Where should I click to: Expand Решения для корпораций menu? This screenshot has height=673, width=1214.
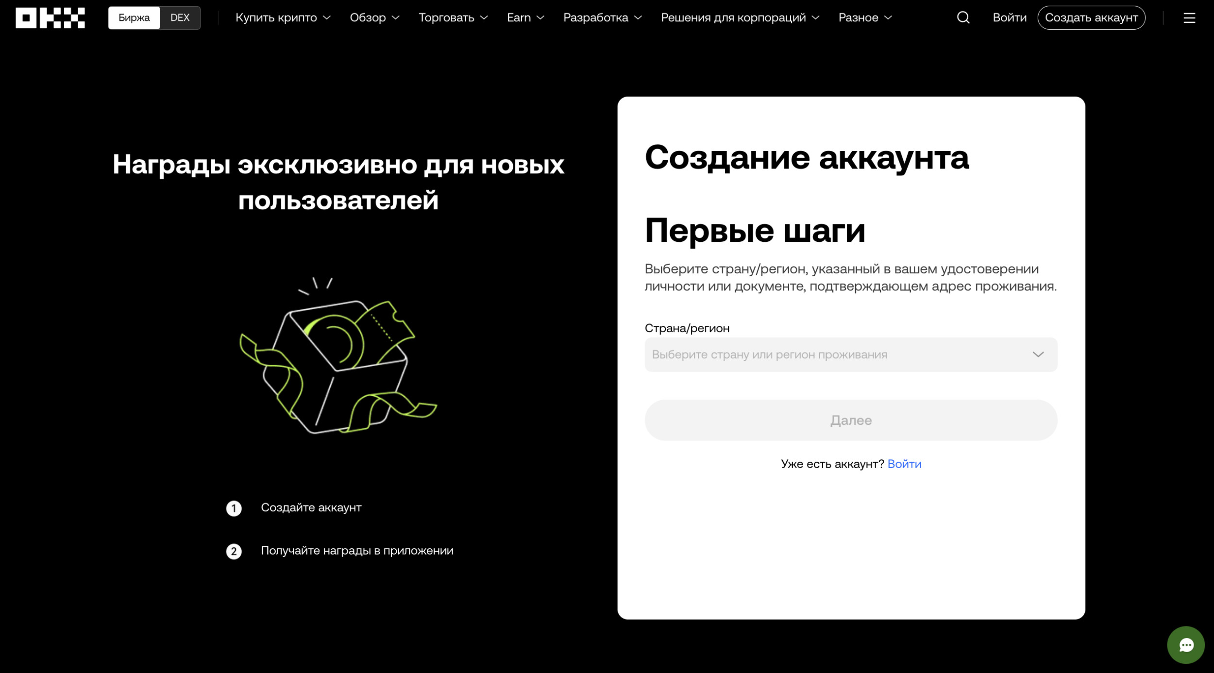740,18
